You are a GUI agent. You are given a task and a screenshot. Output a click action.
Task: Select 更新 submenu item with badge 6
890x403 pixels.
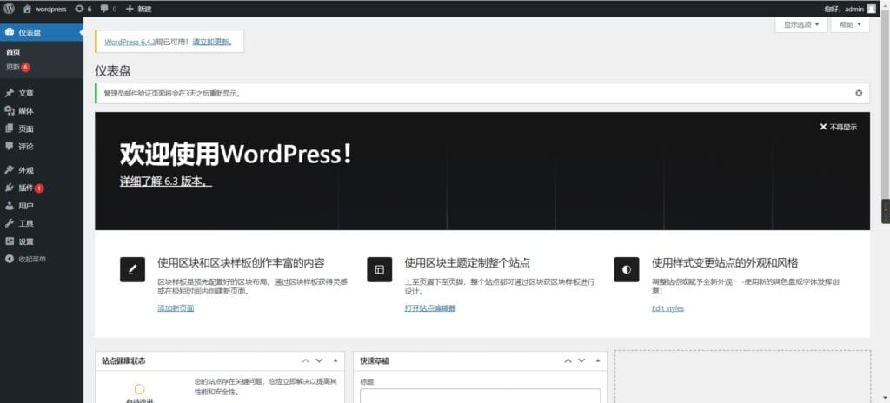tap(17, 67)
